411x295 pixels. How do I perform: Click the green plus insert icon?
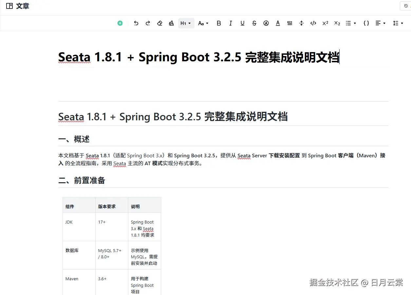coord(120,23)
